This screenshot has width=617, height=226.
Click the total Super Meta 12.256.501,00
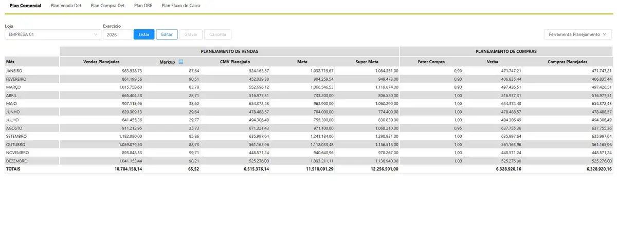[385, 168]
